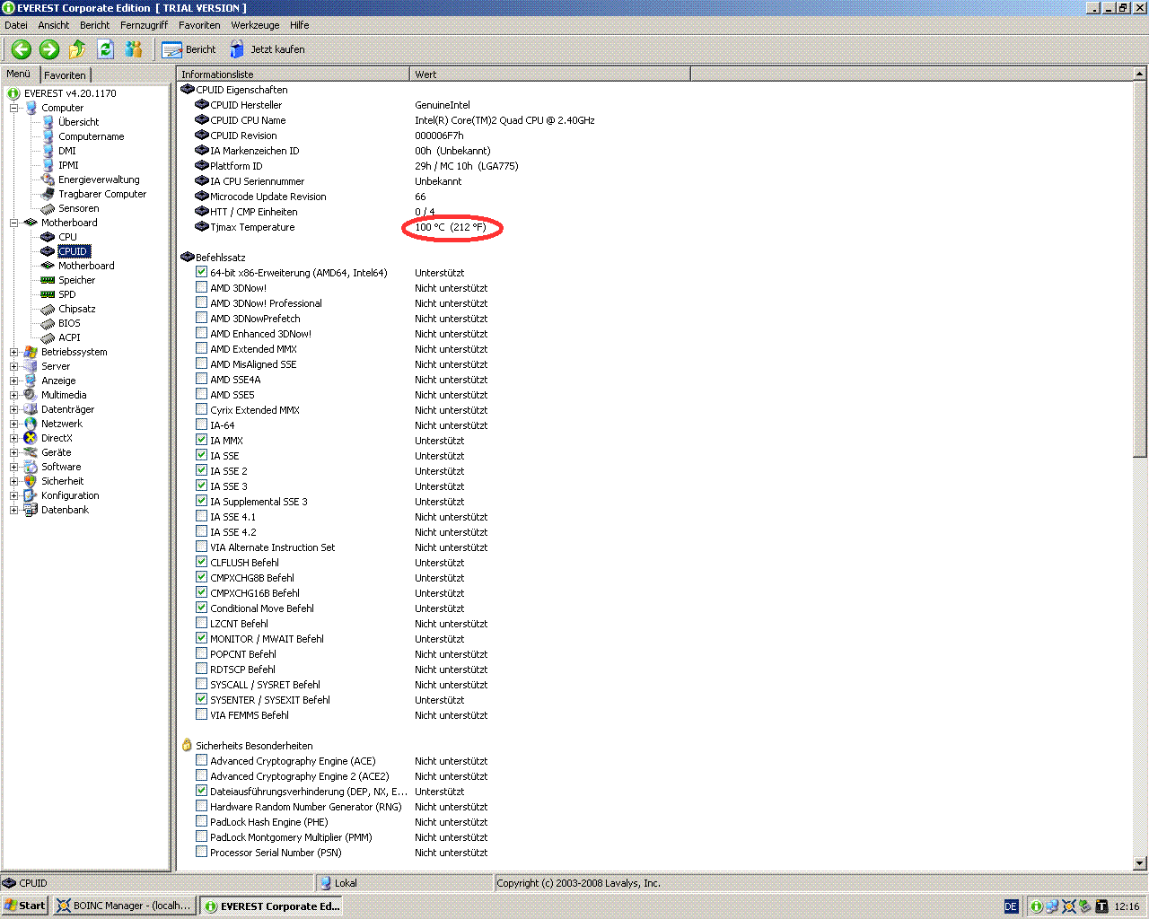Click the Software tree icon
The height and width of the screenshot is (919, 1149).
point(31,467)
